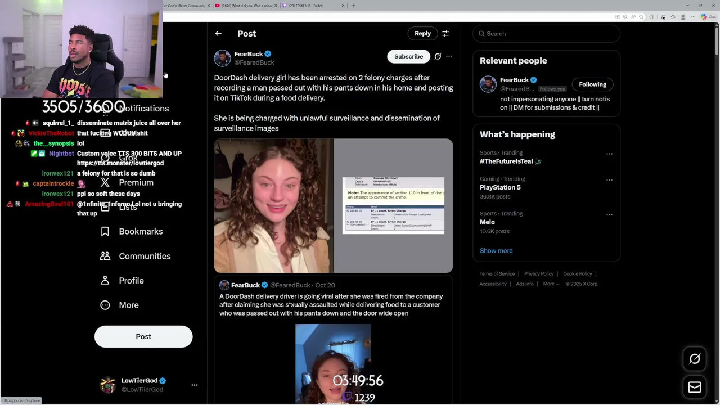The image size is (720, 405).
Task: Open the delivery girl's photo
Action: click(273, 206)
